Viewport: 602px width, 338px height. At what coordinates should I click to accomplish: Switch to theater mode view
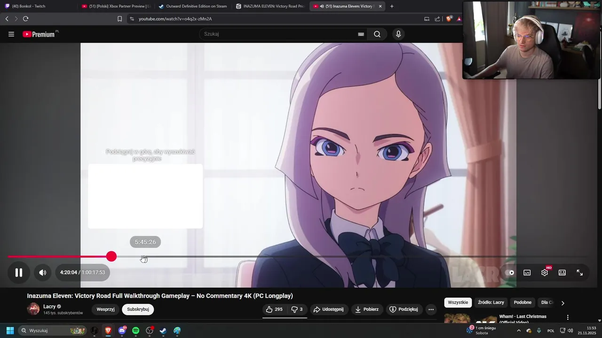pos(562,272)
